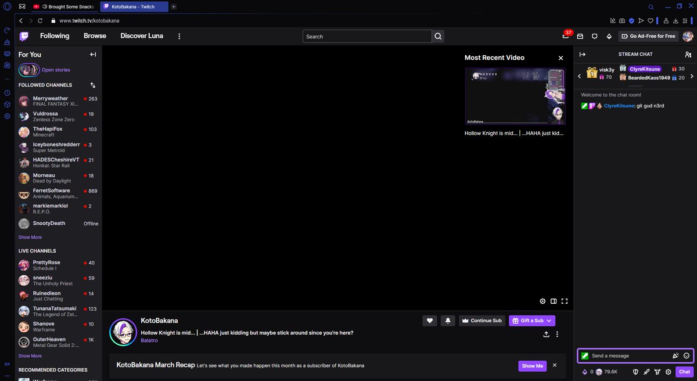This screenshot has height=381, width=697.
Task: Expand followed channels with Show More
Action: [30, 237]
